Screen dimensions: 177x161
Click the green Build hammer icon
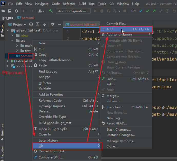click(x=51, y=11)
